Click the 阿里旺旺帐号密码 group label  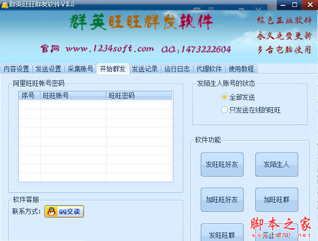(x=39, y=83)
